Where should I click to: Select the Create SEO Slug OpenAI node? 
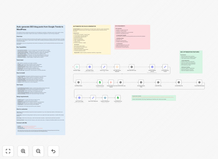[158, 82]
